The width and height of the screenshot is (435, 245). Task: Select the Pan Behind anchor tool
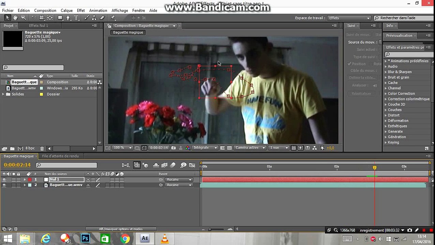pos(50,18)
